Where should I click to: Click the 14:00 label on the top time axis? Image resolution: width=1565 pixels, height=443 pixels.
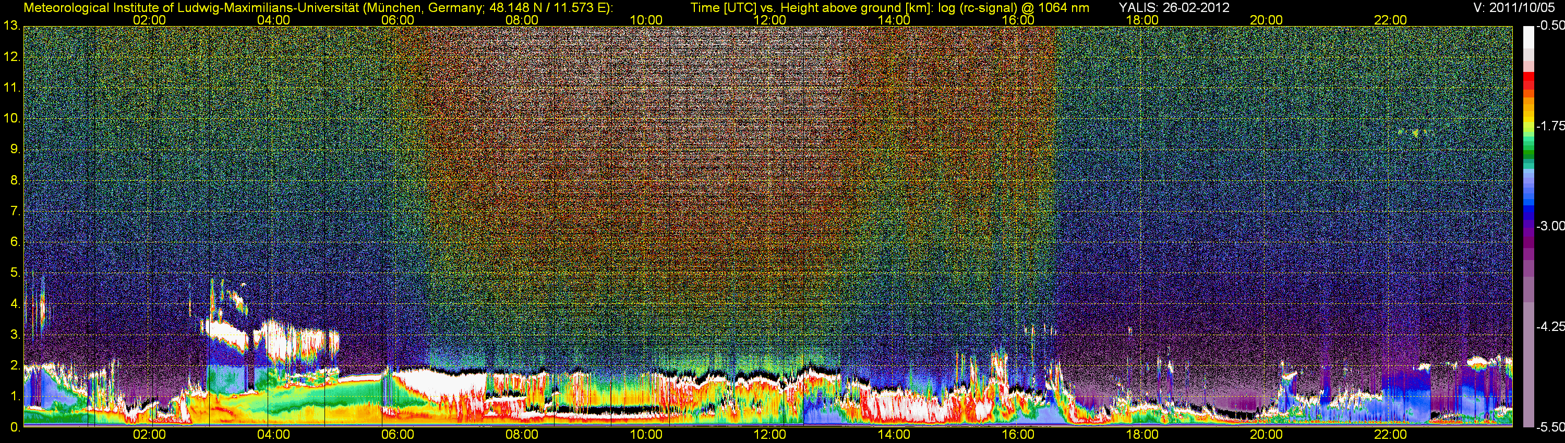[x=894, y=20]
